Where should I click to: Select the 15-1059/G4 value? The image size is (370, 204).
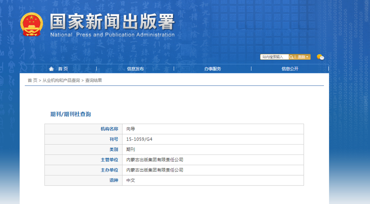point(139,139)
